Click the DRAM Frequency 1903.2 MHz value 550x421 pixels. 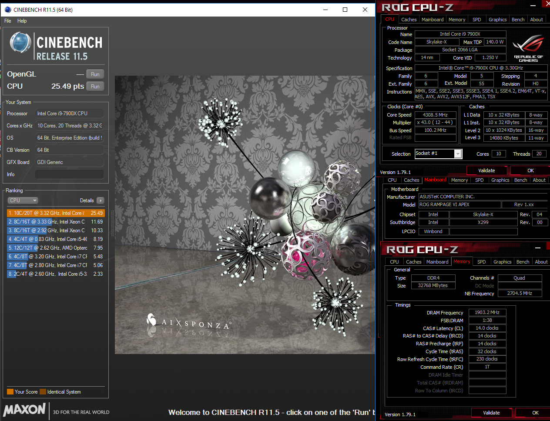[487, 312]
